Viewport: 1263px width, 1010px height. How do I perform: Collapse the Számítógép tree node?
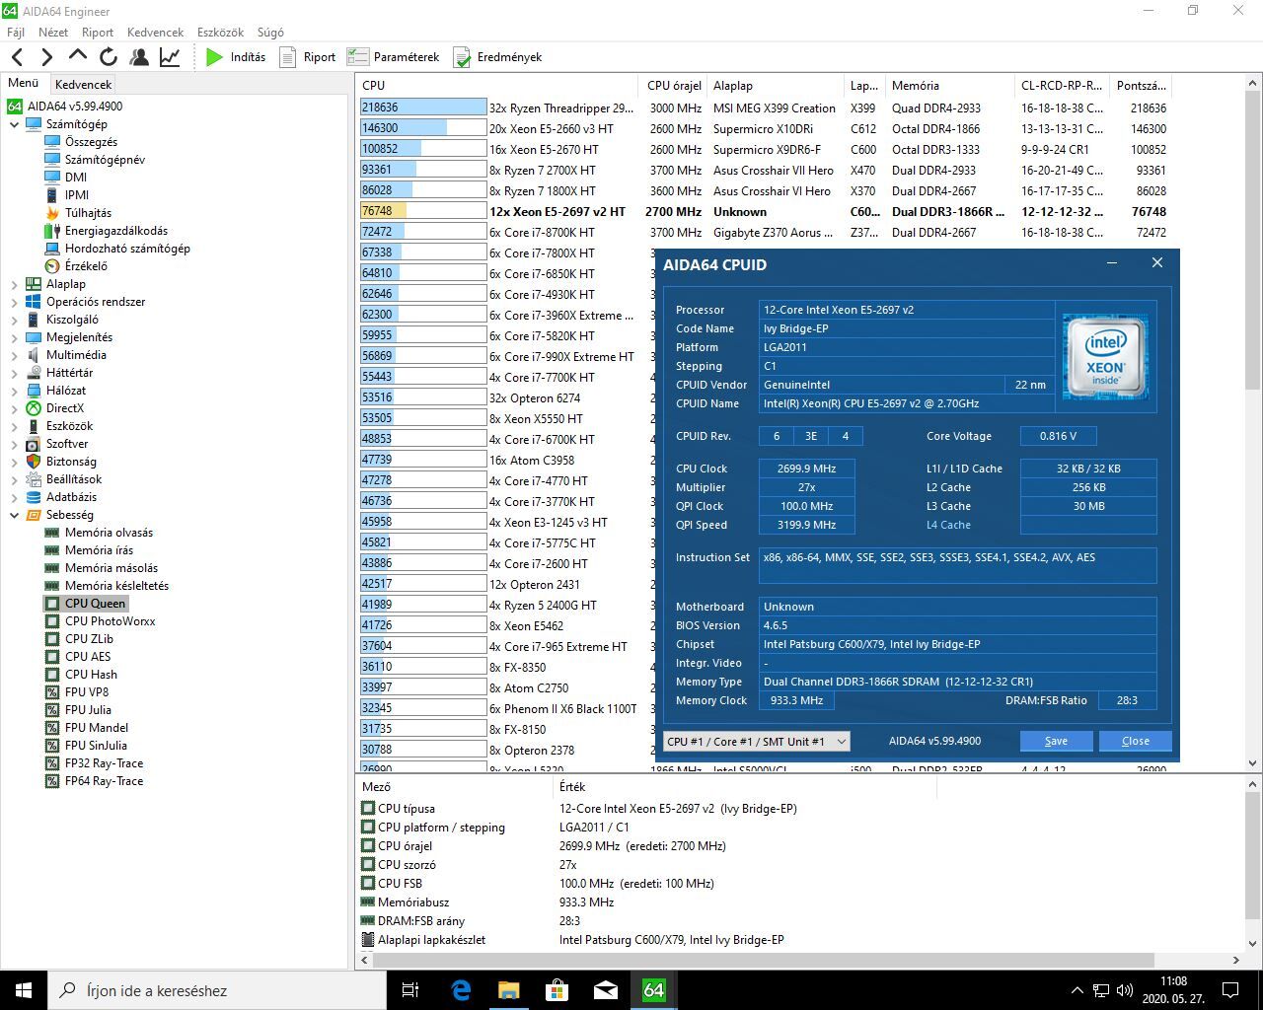click(x=14, y=124)
